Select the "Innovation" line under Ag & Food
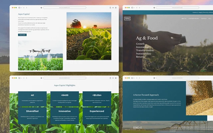The image size is (213, 133). [x=142, y=47]
